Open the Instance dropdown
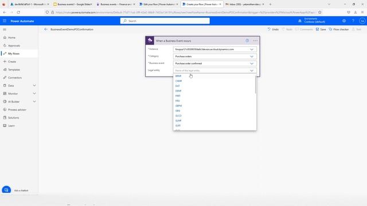This screenshot has width=367, height=206. [214, 50]
